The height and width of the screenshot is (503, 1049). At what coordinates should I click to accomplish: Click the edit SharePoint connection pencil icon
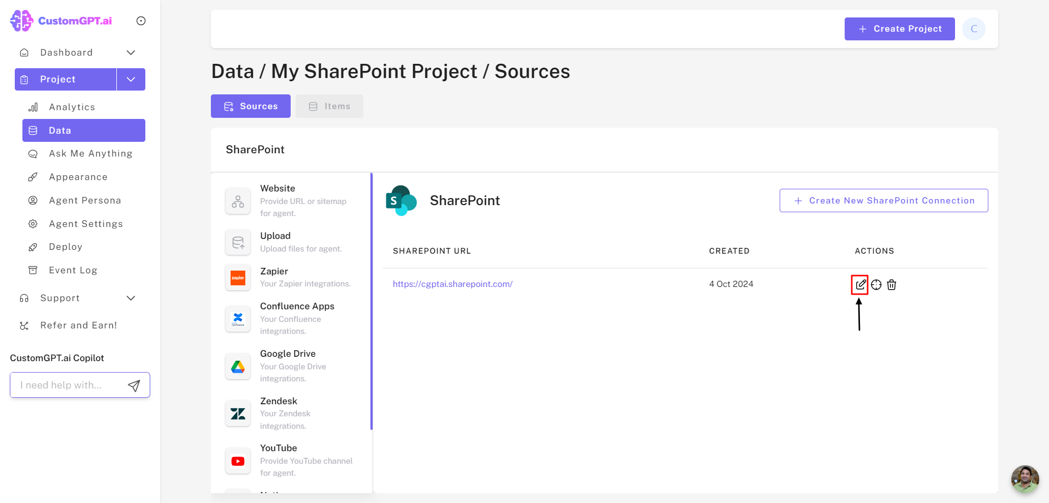click(x=861, y=285)
